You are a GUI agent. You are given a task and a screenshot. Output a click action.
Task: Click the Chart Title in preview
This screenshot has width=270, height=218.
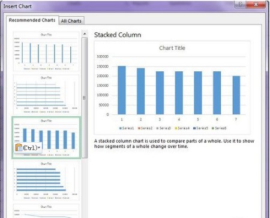pos(172,48)
